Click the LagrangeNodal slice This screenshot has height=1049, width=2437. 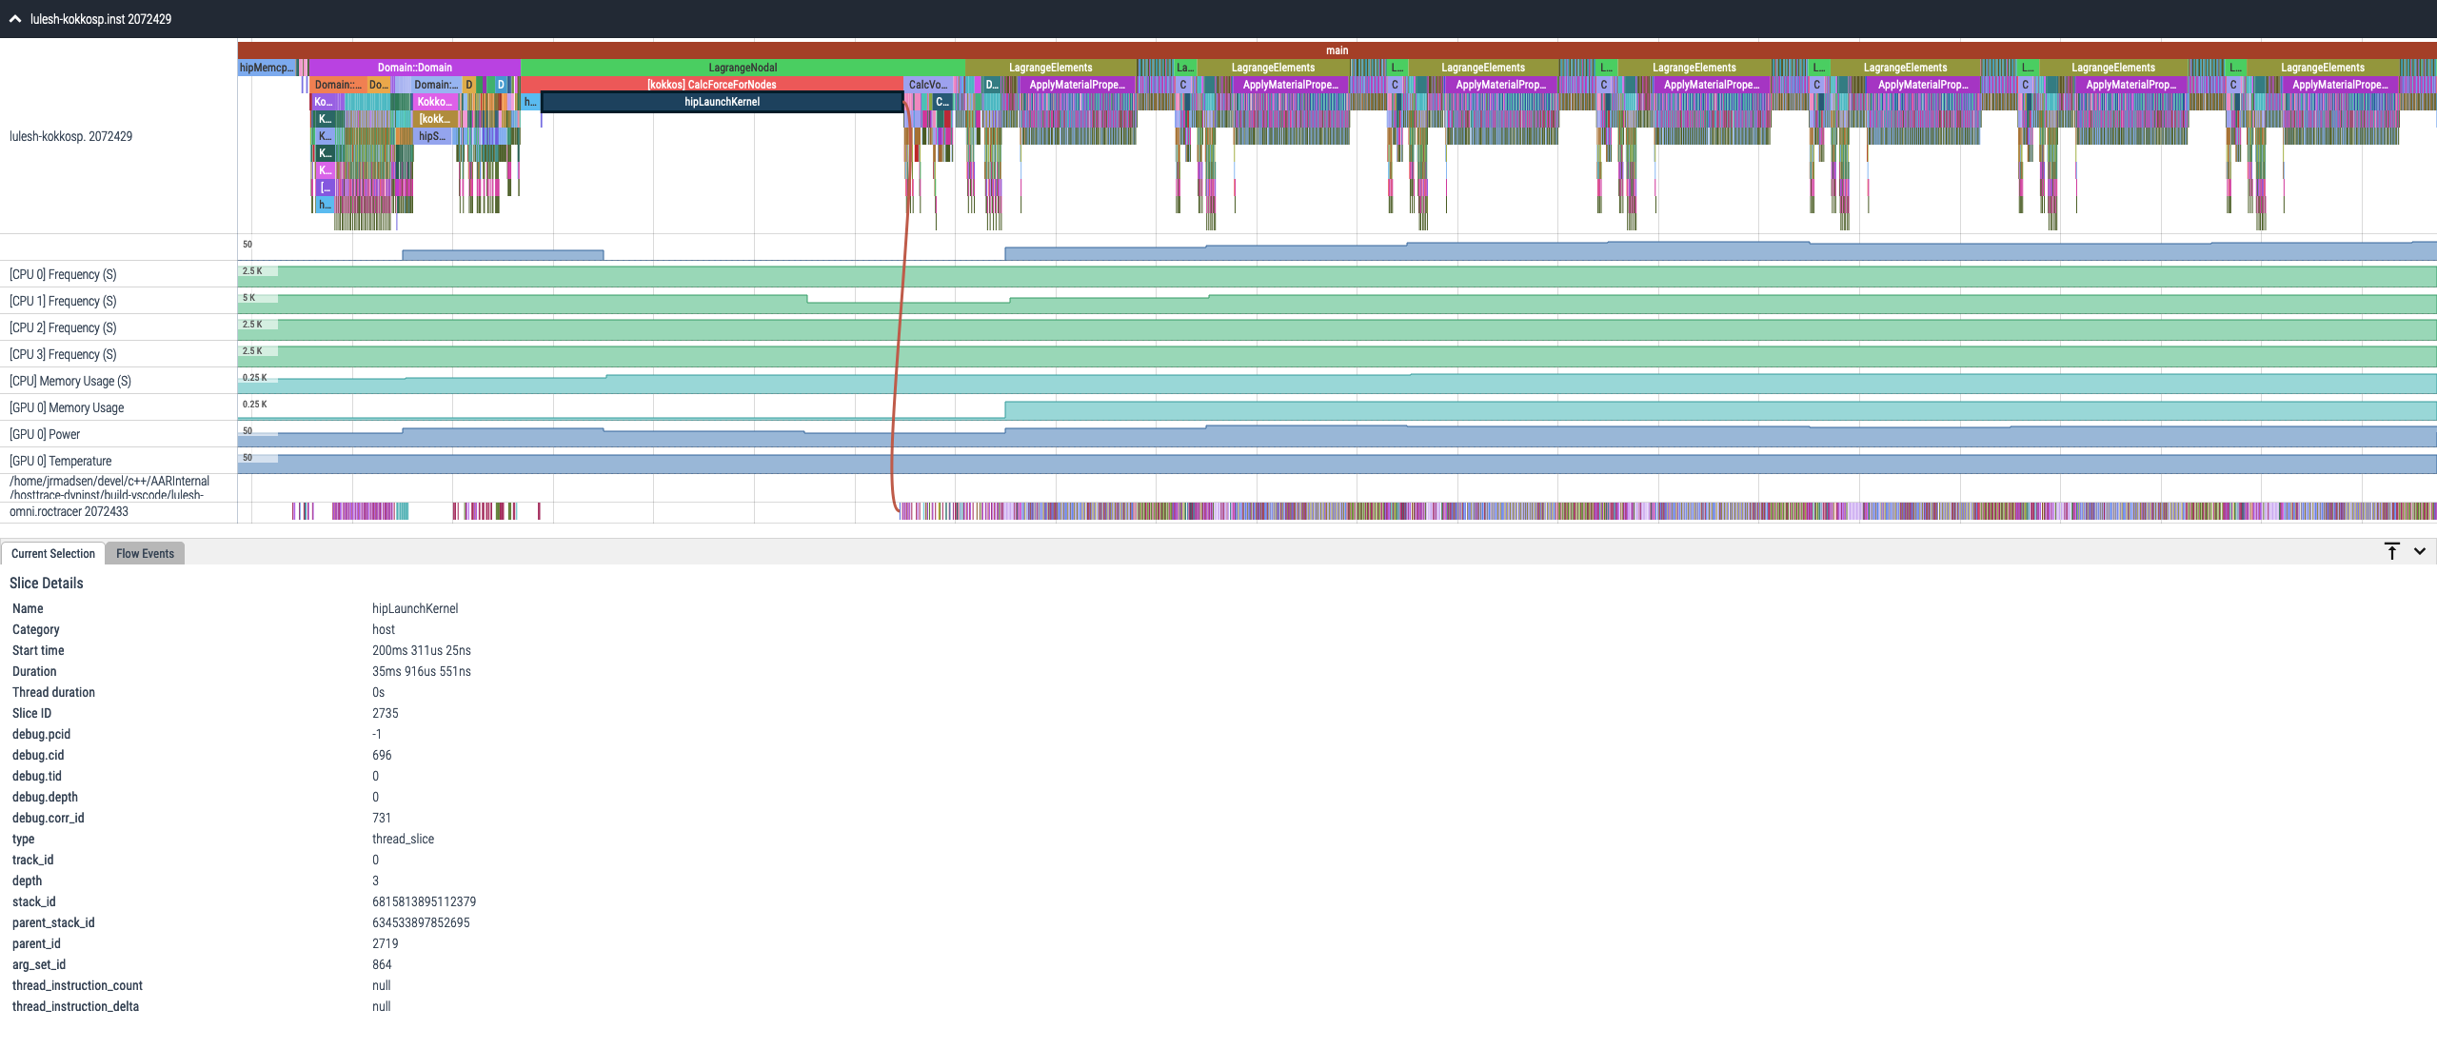[743, 67]
